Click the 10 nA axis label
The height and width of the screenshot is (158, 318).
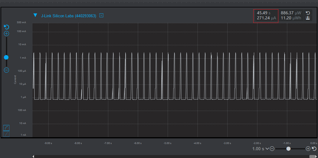click(22, 123)
